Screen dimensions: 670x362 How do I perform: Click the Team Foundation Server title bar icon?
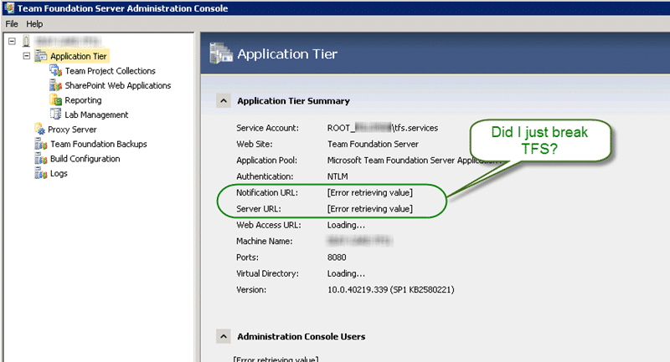pos(9,8)
